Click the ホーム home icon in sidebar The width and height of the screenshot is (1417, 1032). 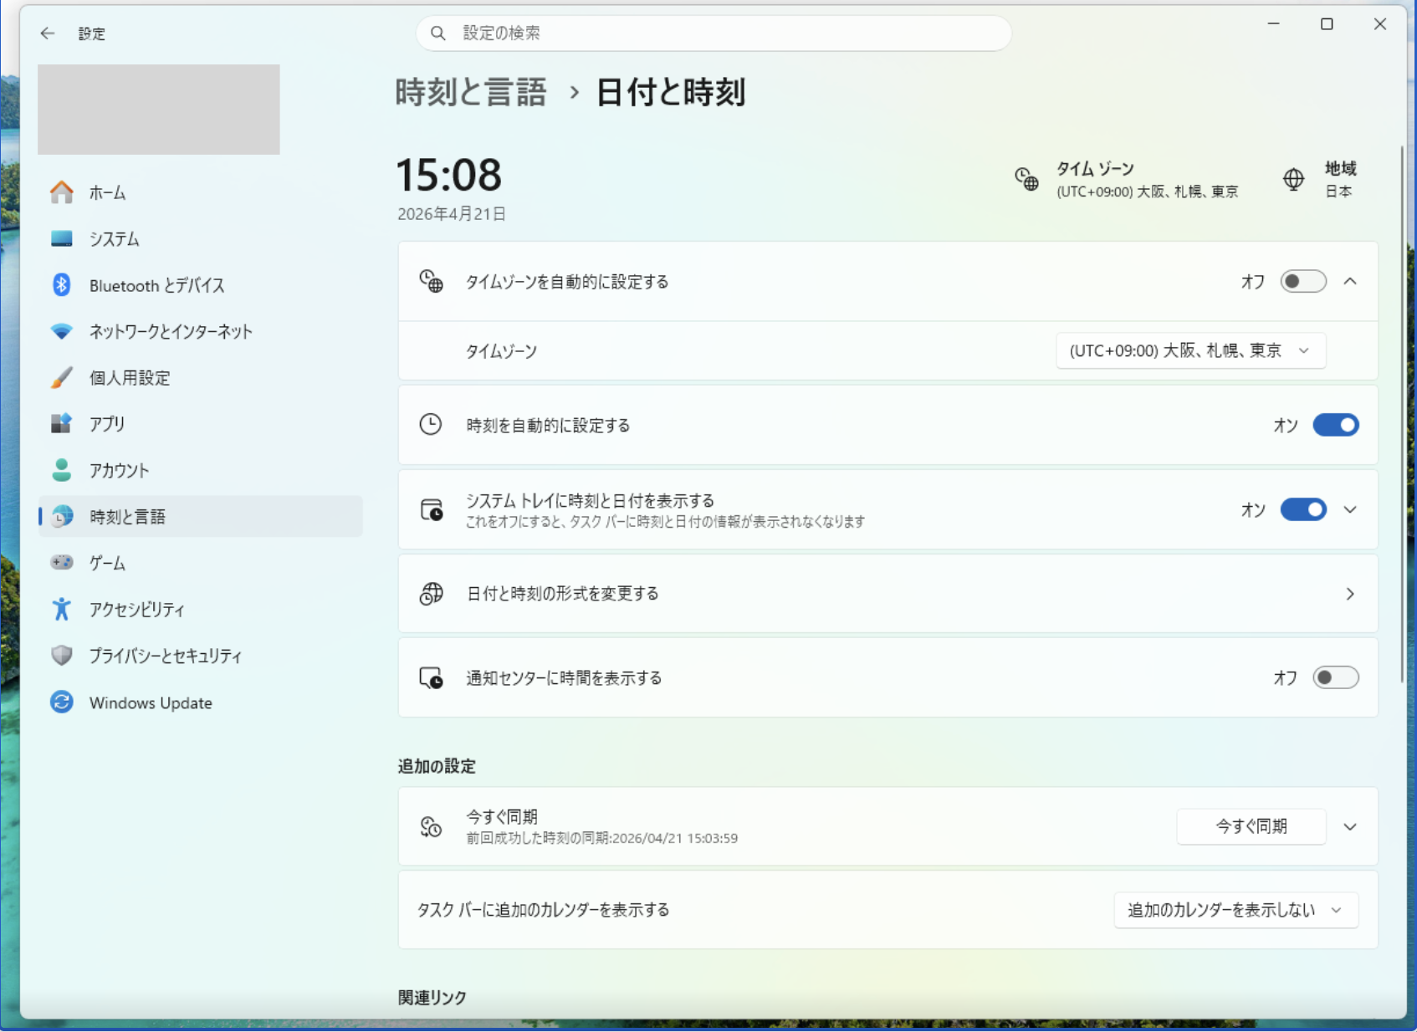tap(62, 192)
